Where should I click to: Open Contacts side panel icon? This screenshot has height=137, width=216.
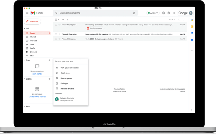pyautogui.click(x=192, y=40)
